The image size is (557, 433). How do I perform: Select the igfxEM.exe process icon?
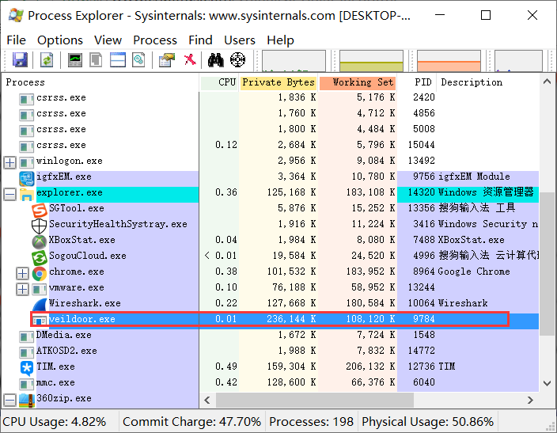(x=27, y=178)
